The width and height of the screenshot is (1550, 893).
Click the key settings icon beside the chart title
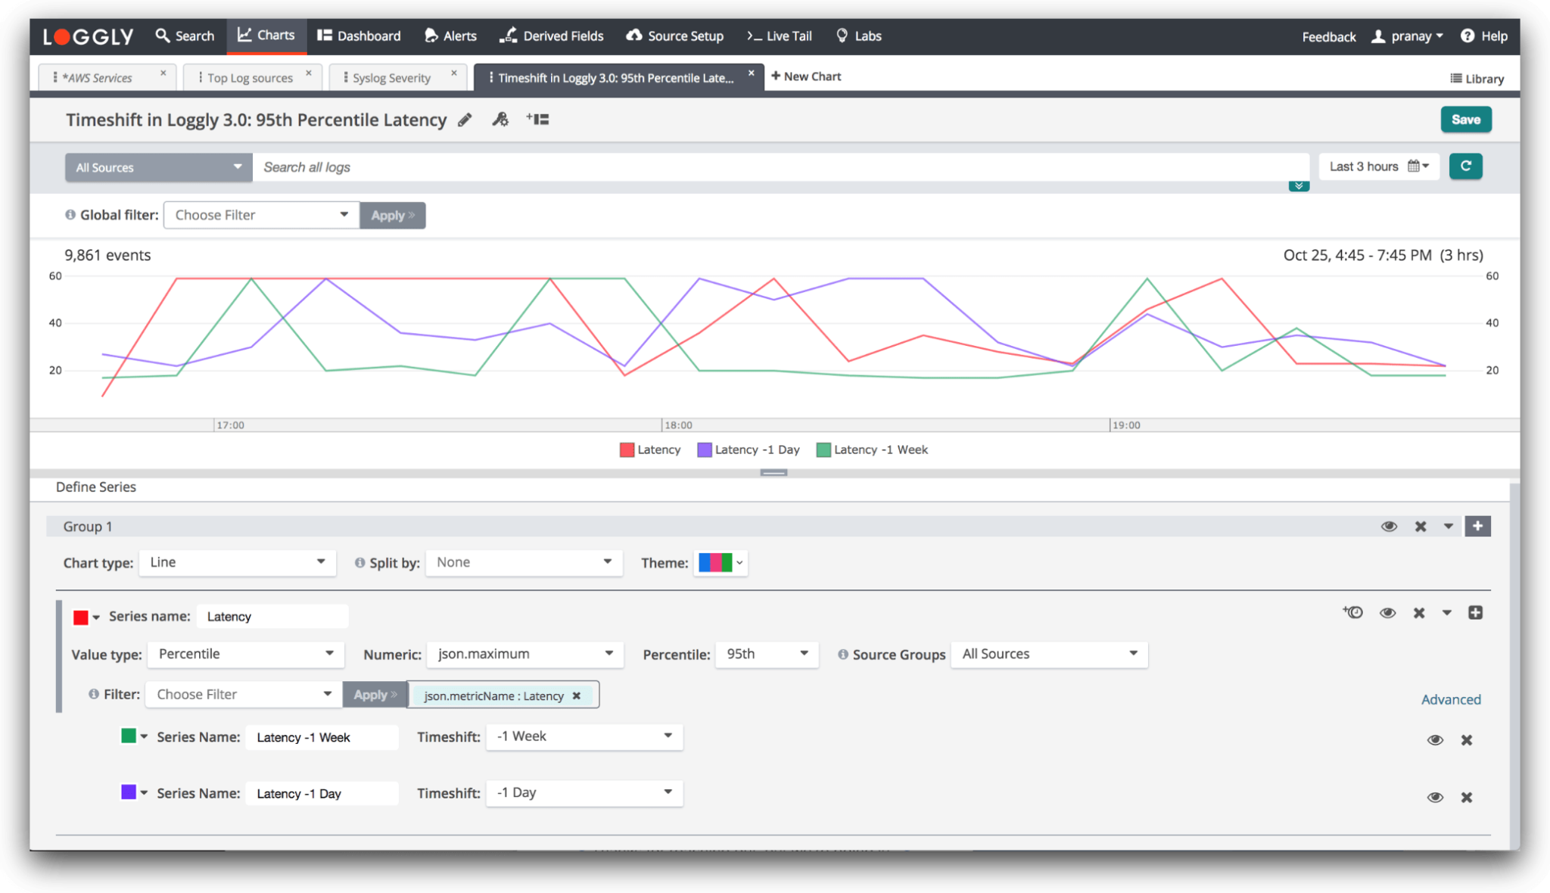pyautogui.click(x=500, y=120)
